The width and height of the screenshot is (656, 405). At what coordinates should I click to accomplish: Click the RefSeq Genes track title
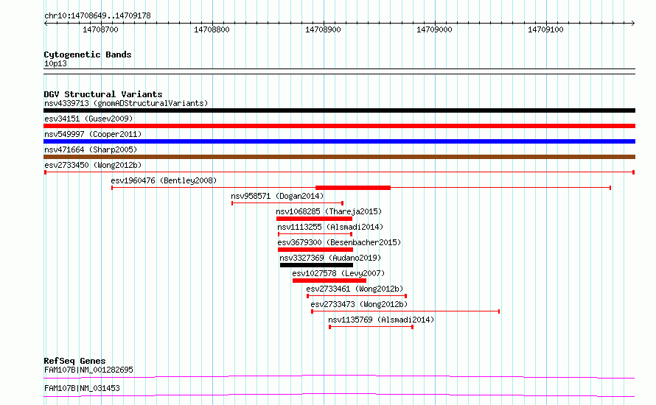tap(74, 361)
